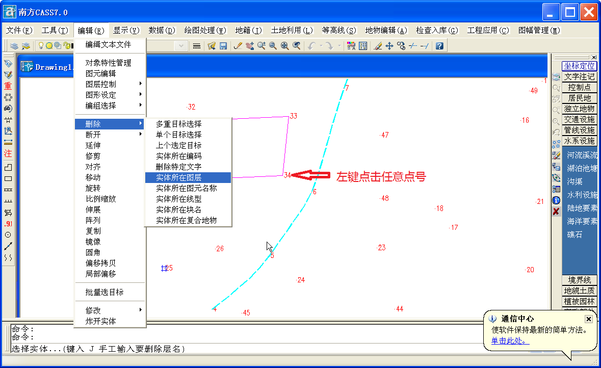Screen dimensions: 601x368
Task: Click the 交通设施 panel button
Action: tap(579, 120)
